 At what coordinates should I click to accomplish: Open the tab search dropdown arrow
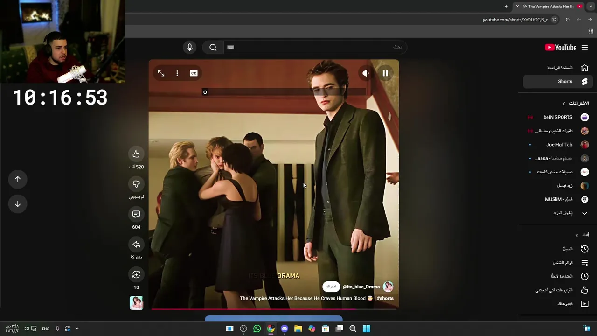[591, 6]
